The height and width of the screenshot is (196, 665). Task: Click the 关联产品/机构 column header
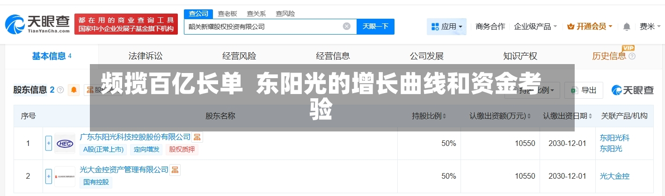[x=624, y=116]
